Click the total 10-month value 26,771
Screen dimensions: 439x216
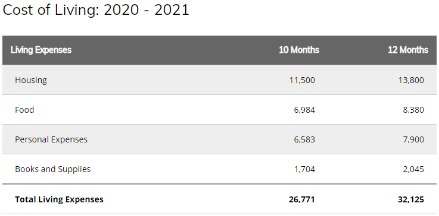302,200
